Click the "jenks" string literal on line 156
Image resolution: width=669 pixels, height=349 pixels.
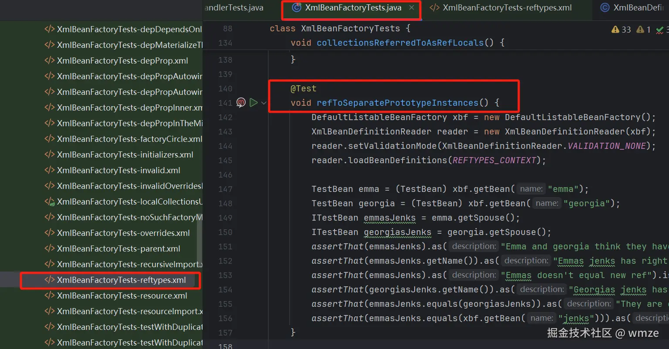(577, 318)
